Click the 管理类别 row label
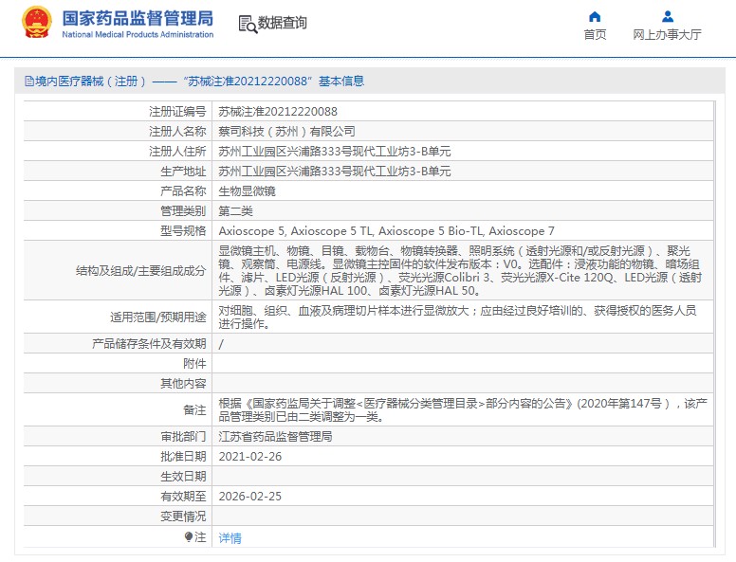 click(183, 211)
